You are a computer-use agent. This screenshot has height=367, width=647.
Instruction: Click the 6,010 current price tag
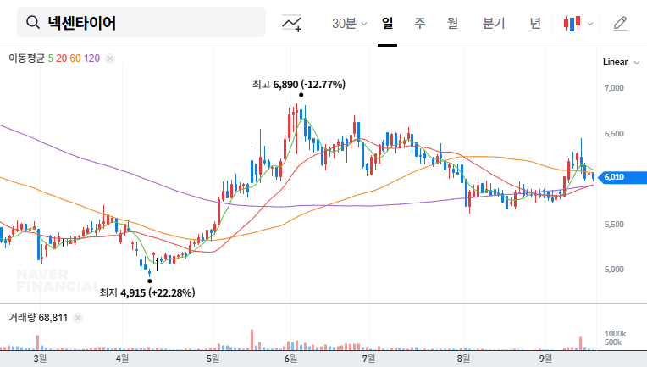(x=622, y=177)
